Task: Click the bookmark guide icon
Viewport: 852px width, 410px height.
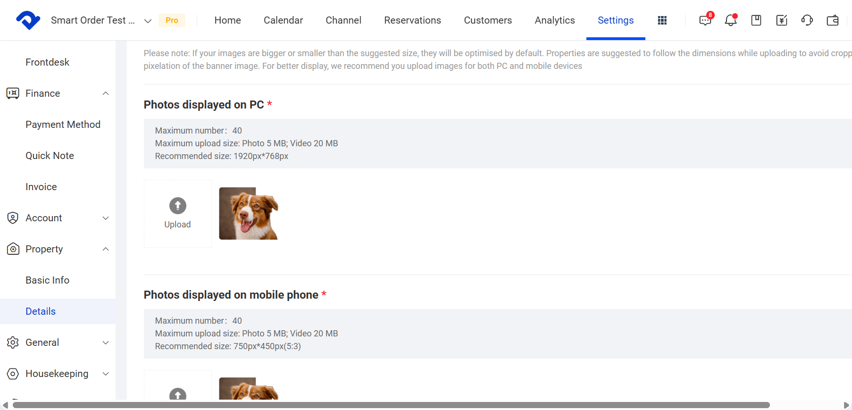Action: 756,20
